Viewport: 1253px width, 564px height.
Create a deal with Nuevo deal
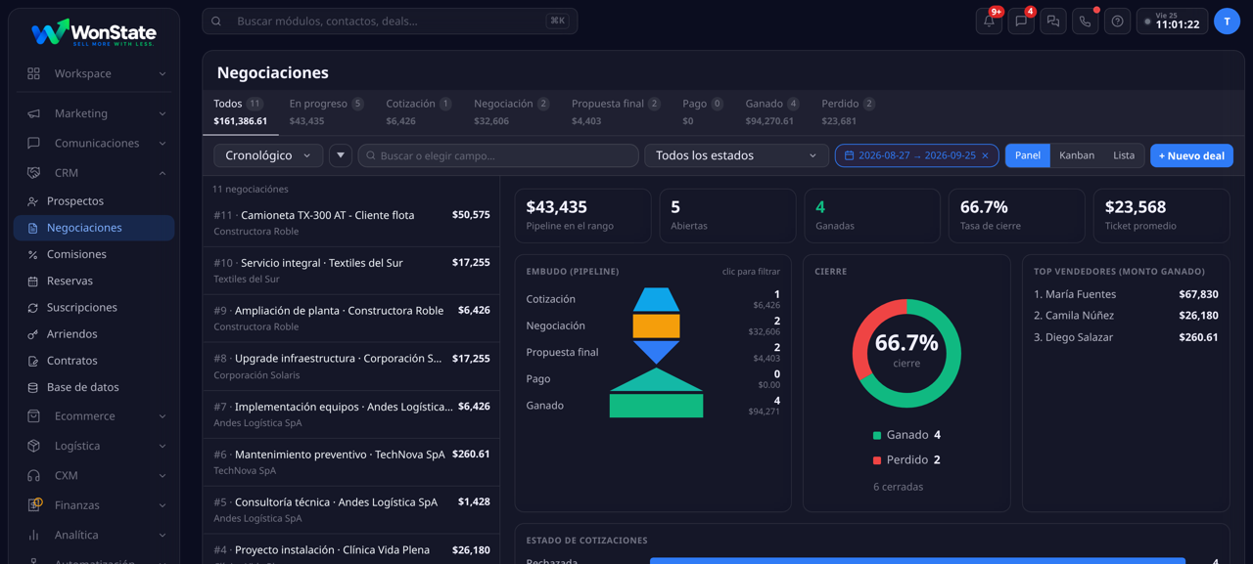(1191, 155)
